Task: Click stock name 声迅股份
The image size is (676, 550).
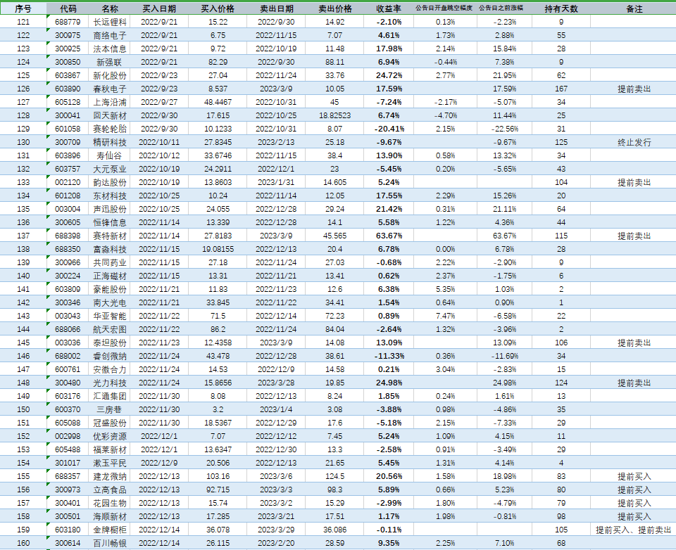Action: coord(110,209)
